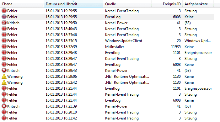
Task: Click the error icon in the 18:40:43 row
Action: pos(4,29)
